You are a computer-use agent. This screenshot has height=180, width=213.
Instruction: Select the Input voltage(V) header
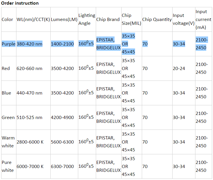point(183,19)
